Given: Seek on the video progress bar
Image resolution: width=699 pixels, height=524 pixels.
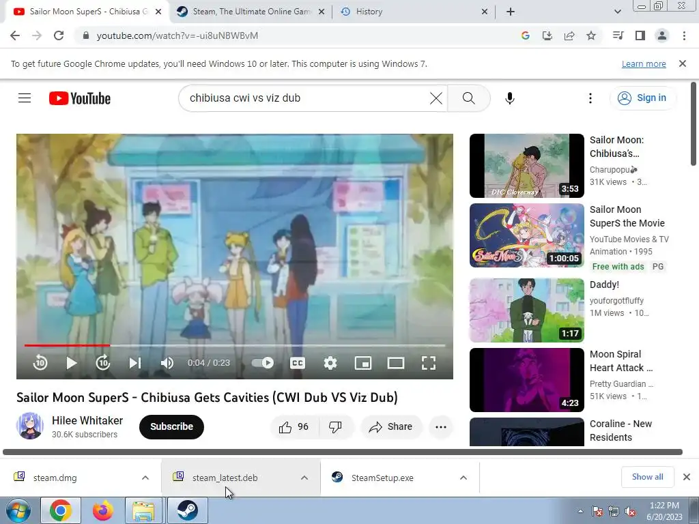Looking at the screenshot, I should click(x=235, y=345).
